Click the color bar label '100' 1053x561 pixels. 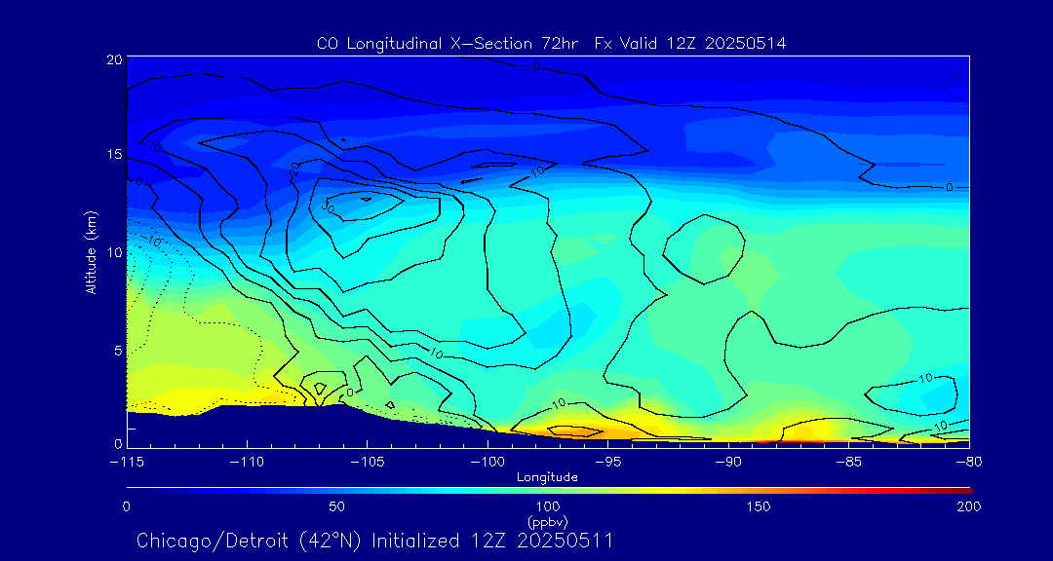(x=548, y=506)
